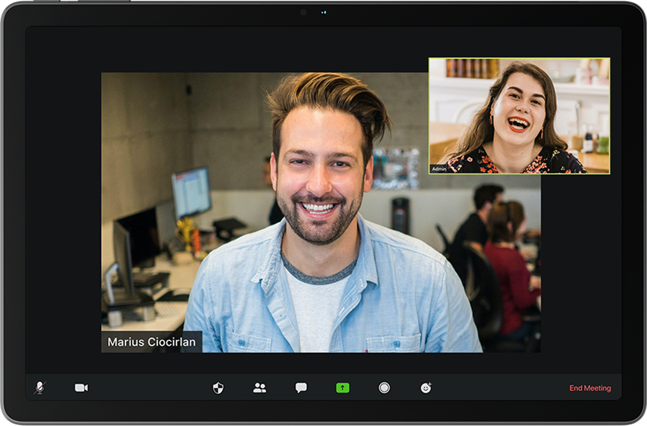Select the Admin video thumbnail
Screen dimensions: 647x426
[519, 116]
